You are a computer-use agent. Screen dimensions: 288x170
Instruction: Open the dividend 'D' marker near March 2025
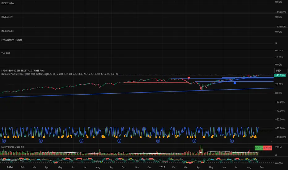194,141
